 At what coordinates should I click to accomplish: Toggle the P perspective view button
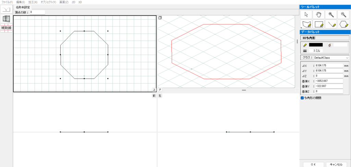(160, 90)
